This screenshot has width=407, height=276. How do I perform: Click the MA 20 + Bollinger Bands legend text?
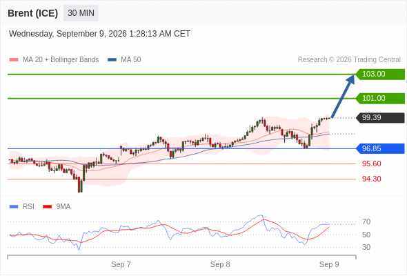click(61, 60)
